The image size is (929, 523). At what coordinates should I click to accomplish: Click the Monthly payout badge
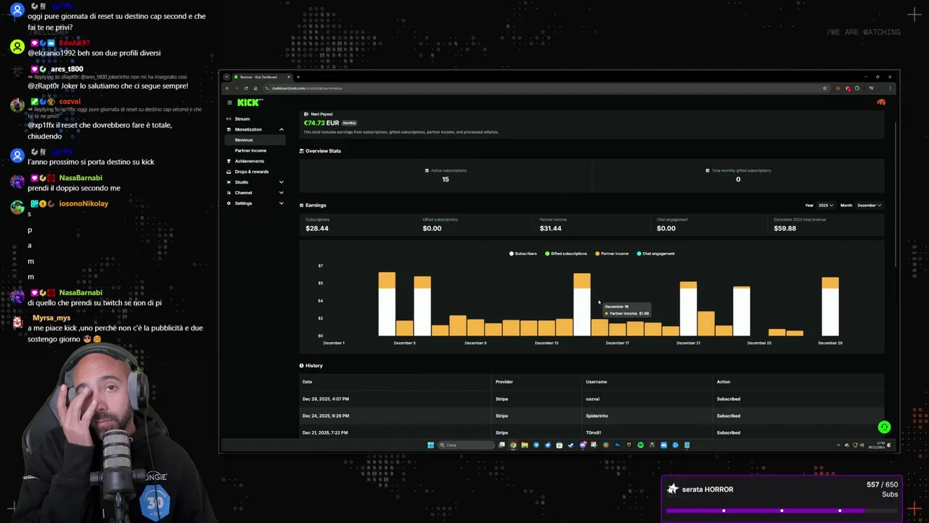pyautogui.click(x=349, y=123)
